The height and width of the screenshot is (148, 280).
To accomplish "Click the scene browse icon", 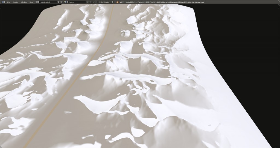I will pyautogui.click(x=66, y=2).
